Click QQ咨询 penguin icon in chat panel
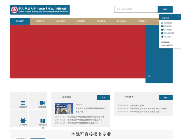 (162, 36)
